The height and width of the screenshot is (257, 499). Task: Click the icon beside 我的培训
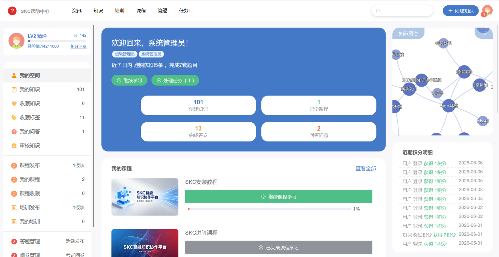[x=14, y=222]
